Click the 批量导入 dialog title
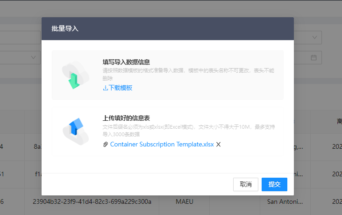 tap(65, 28)
